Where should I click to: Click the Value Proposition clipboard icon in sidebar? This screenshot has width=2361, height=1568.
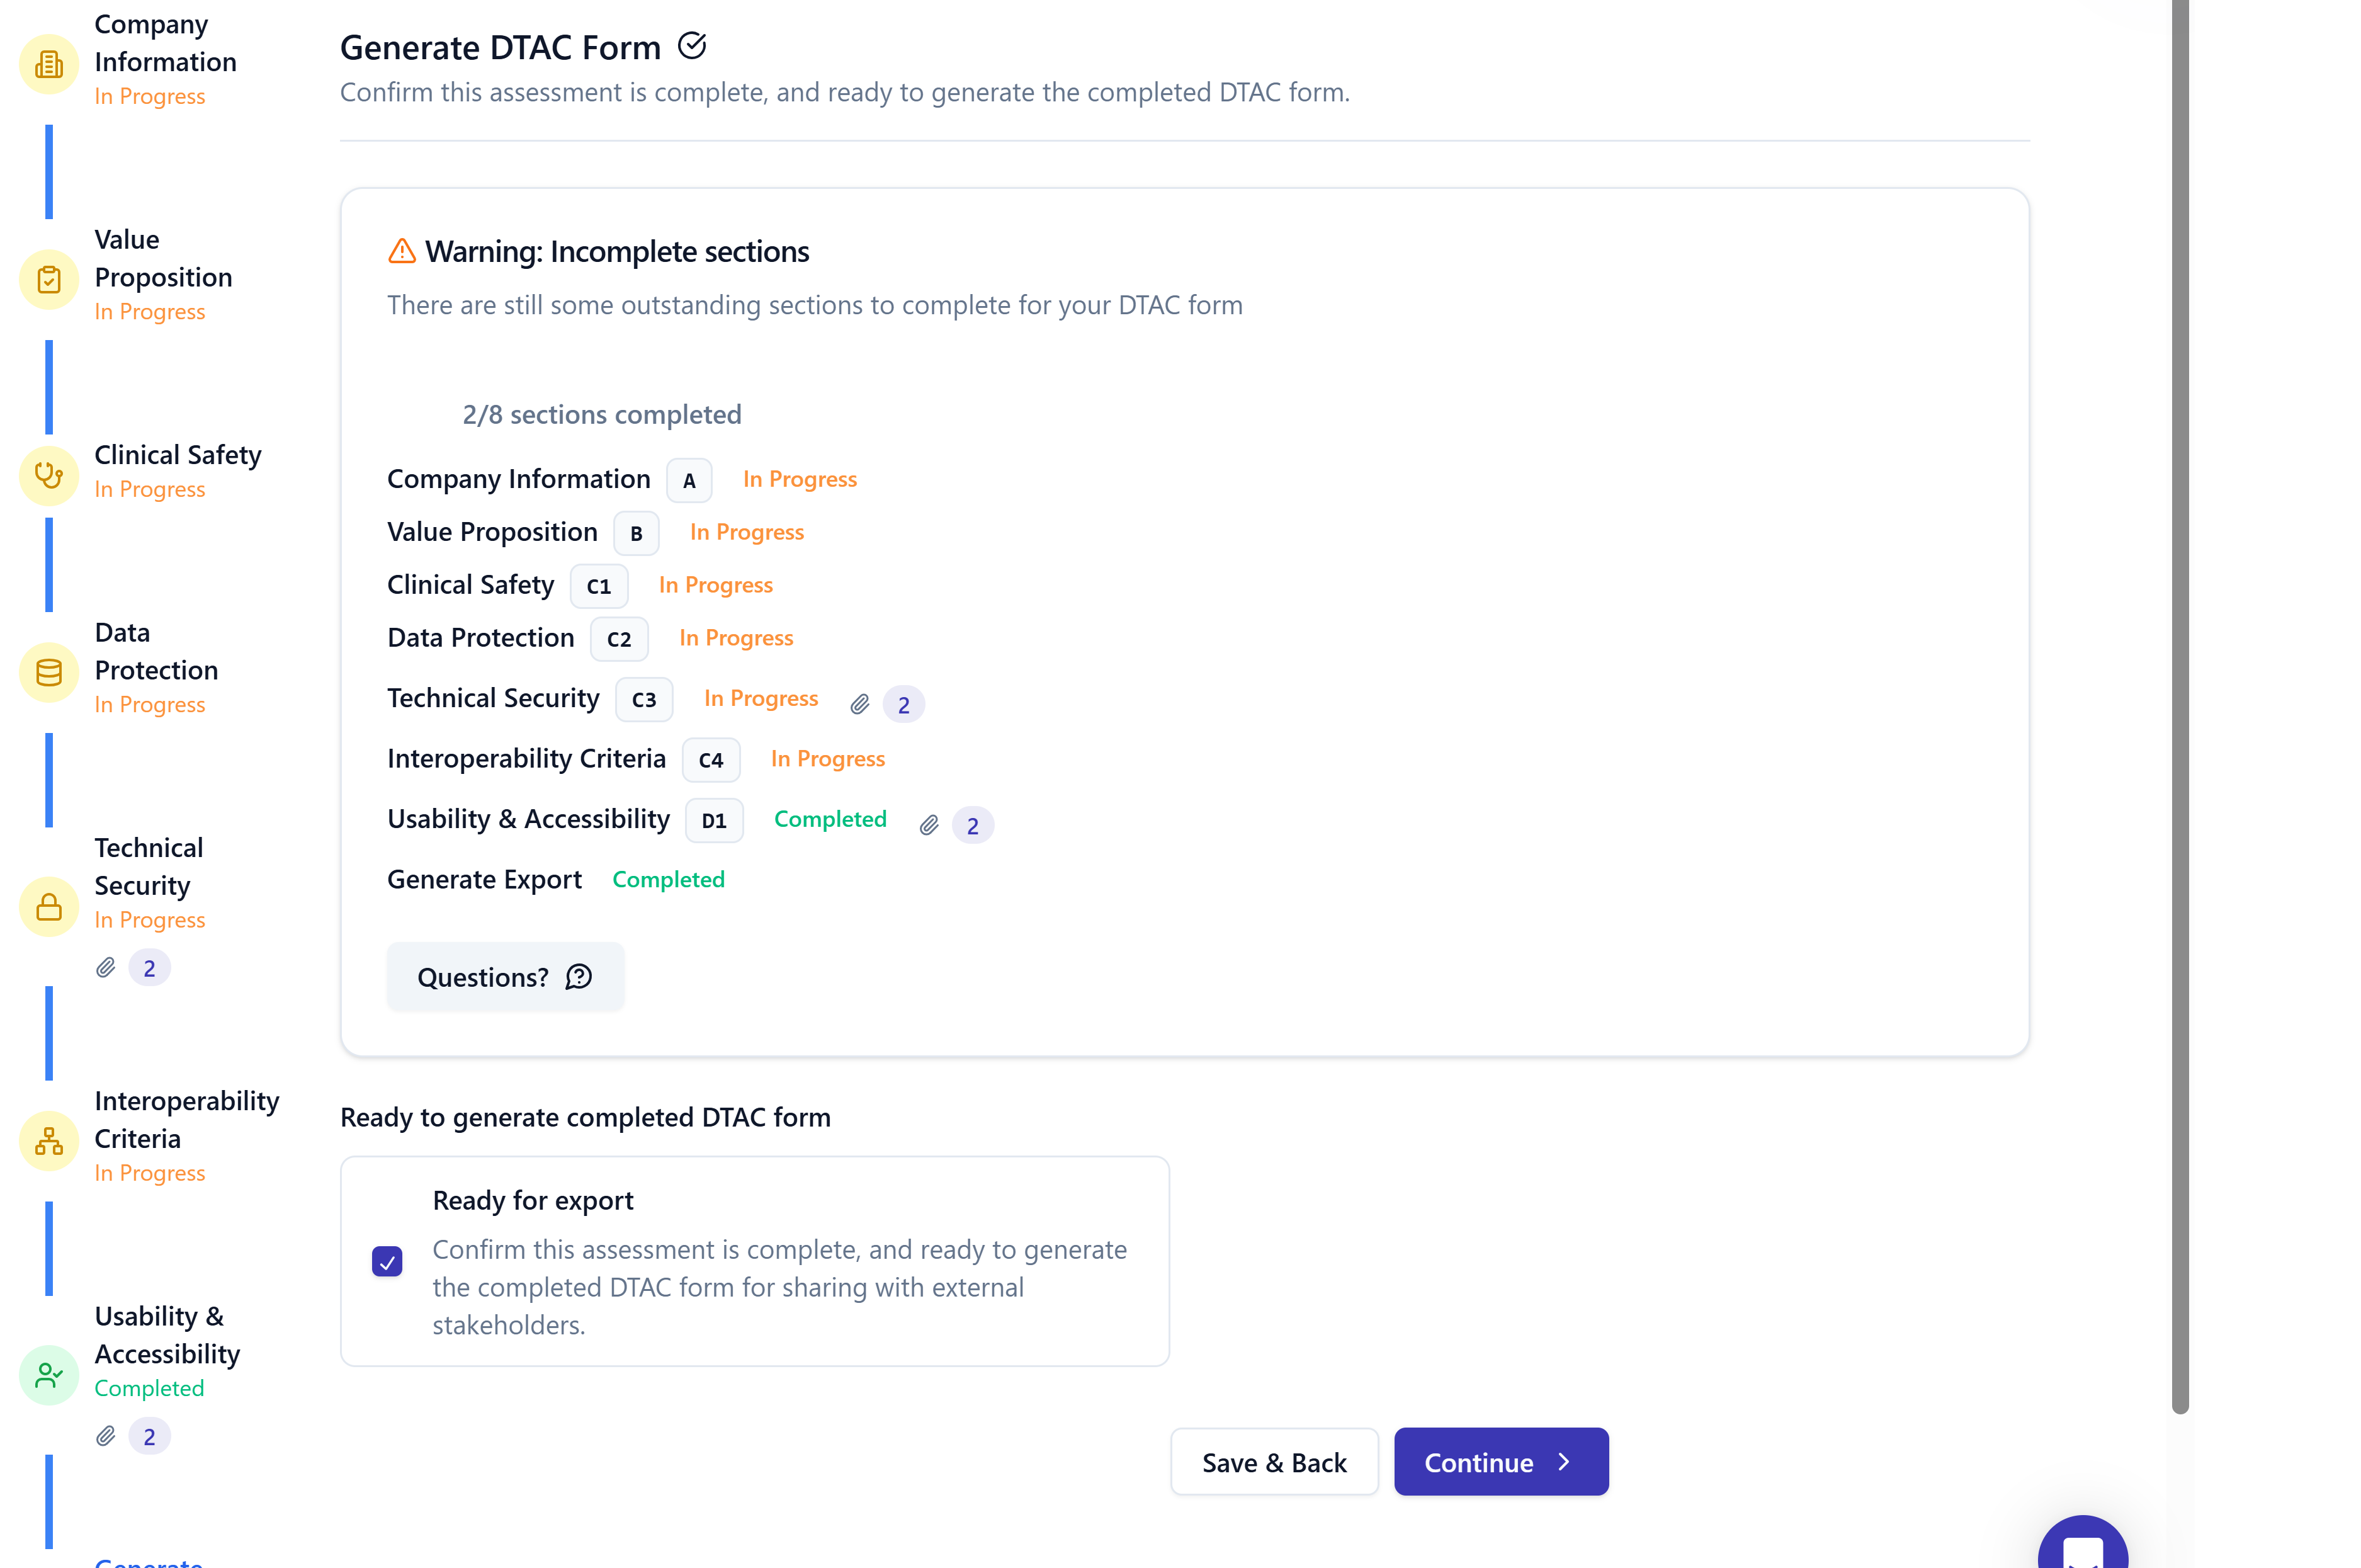coord(48,280)
